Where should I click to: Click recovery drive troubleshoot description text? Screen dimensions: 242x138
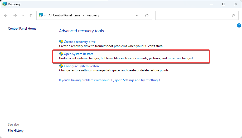[x=111, y=46]
